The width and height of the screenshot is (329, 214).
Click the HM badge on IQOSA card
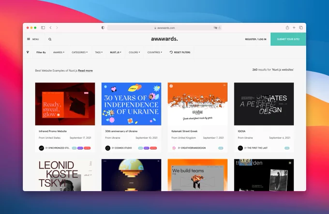click(287, 148)
